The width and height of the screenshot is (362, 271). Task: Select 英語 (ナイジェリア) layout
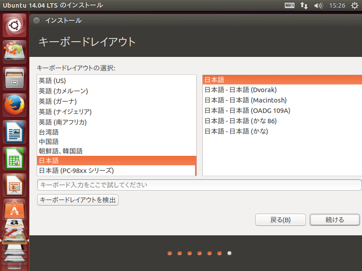(116, 112)
